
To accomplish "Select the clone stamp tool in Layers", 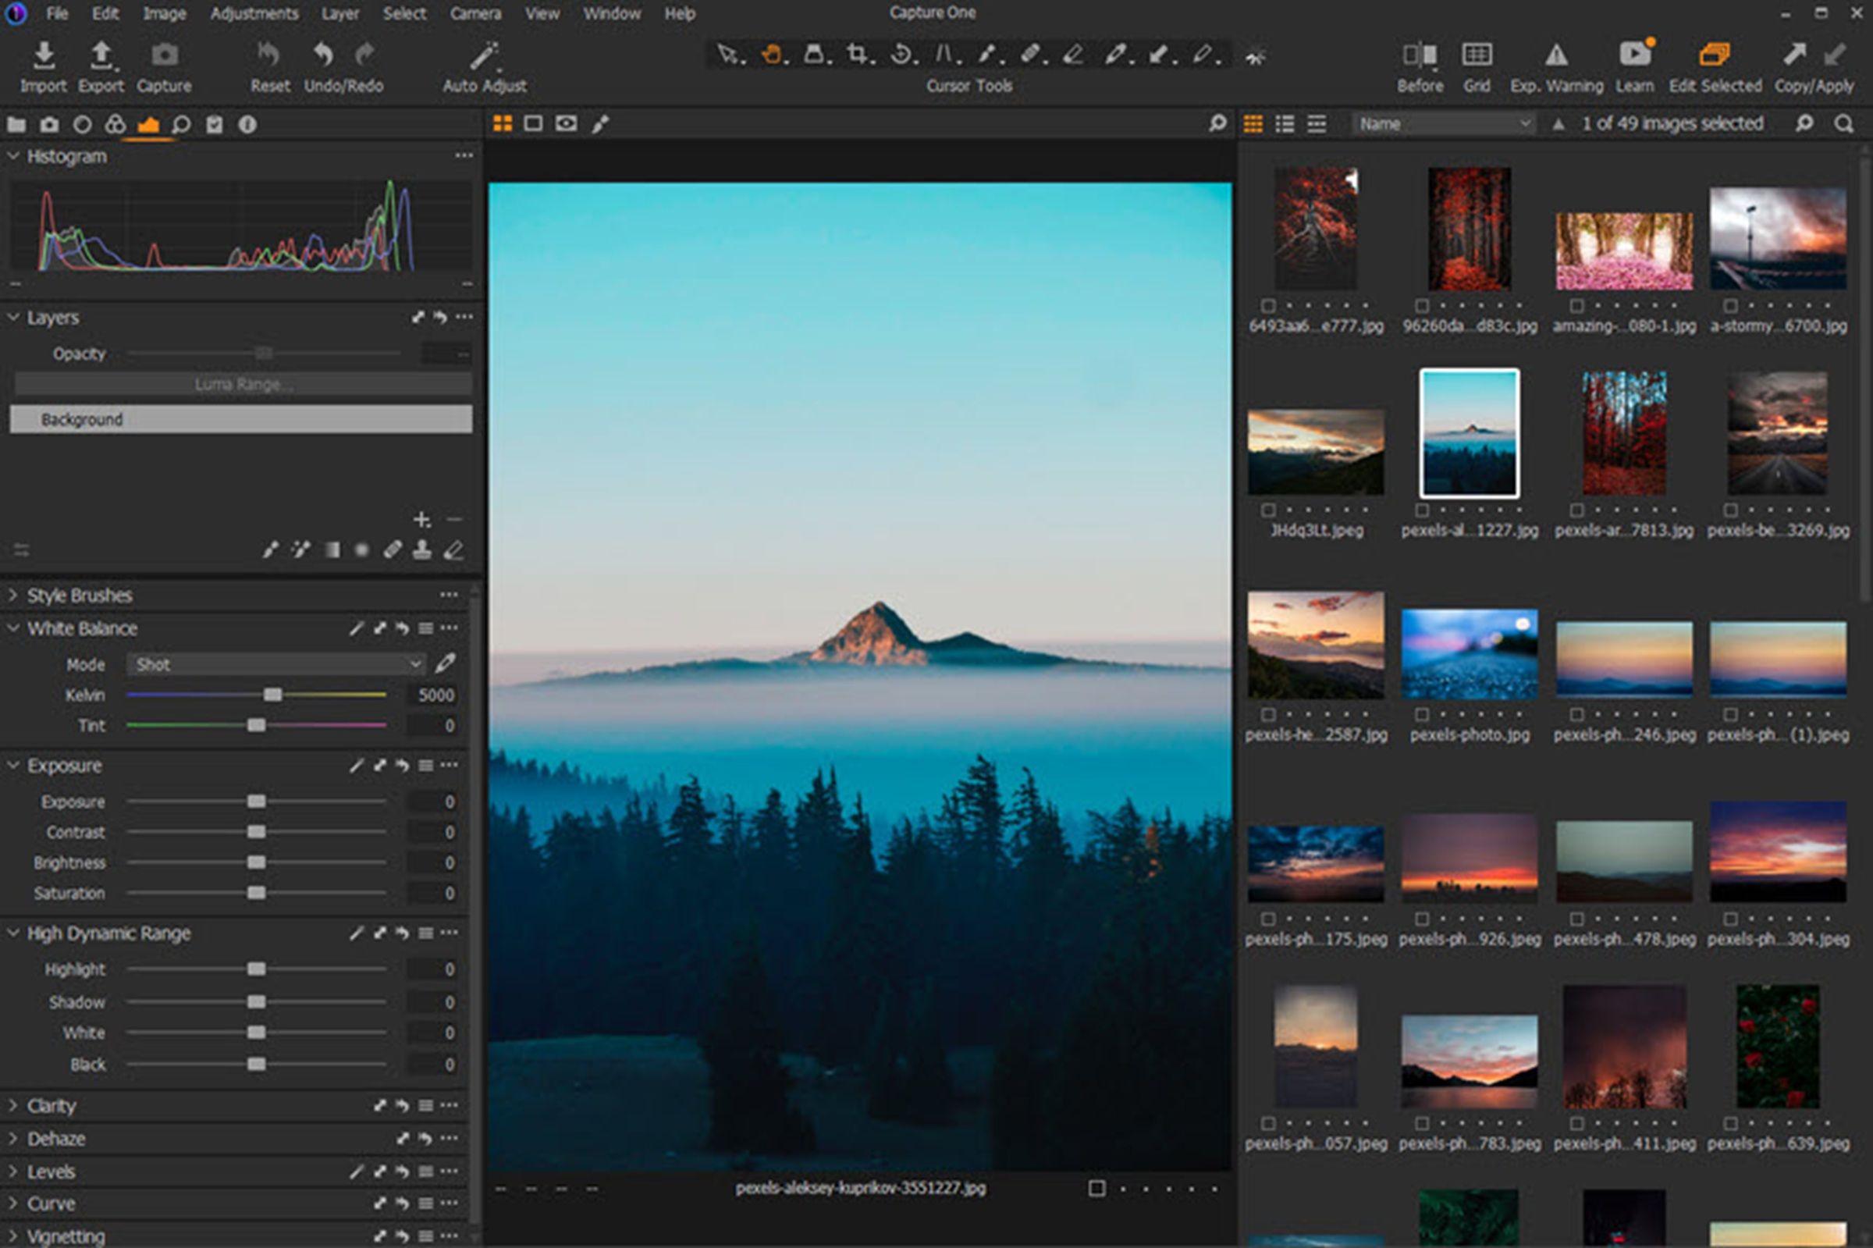I will pos(422,549).
